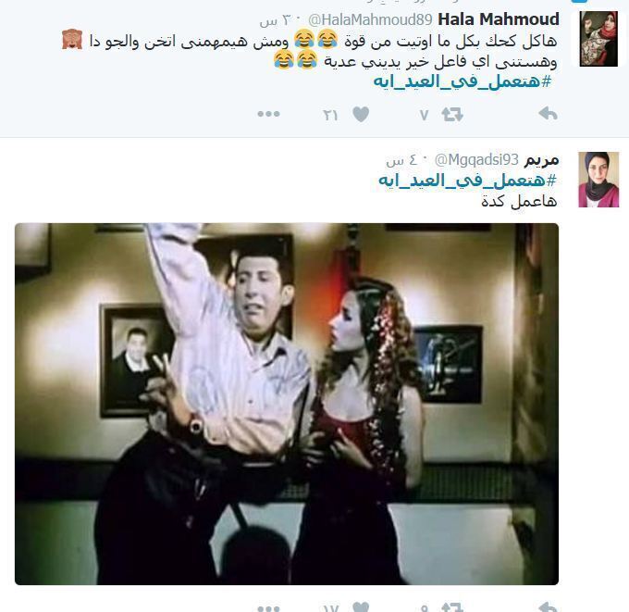Reply to Hala Mahmoud's tweet
This screenshot has height=612, width=629.
(x=548, y=115)
